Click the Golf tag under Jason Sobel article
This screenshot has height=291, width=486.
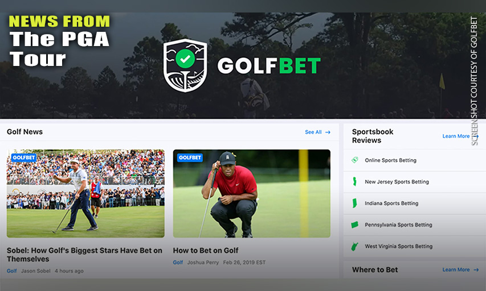[12, 271]
